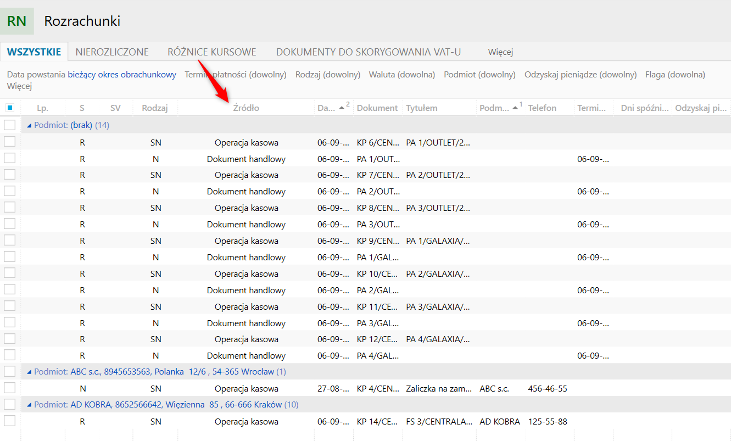731x441 pixels.
Task: Tick the checkbox for row KP 6/CEN
Action: [x=9, y=142]
